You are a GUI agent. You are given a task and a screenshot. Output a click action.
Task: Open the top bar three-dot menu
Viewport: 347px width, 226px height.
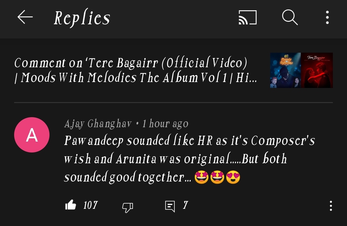tap(327, 17)
